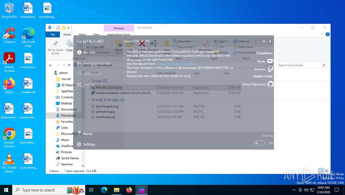Click Merik's Ko-fi donation icon

click(270, 61)
